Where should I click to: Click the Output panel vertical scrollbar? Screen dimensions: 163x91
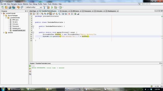162,74
